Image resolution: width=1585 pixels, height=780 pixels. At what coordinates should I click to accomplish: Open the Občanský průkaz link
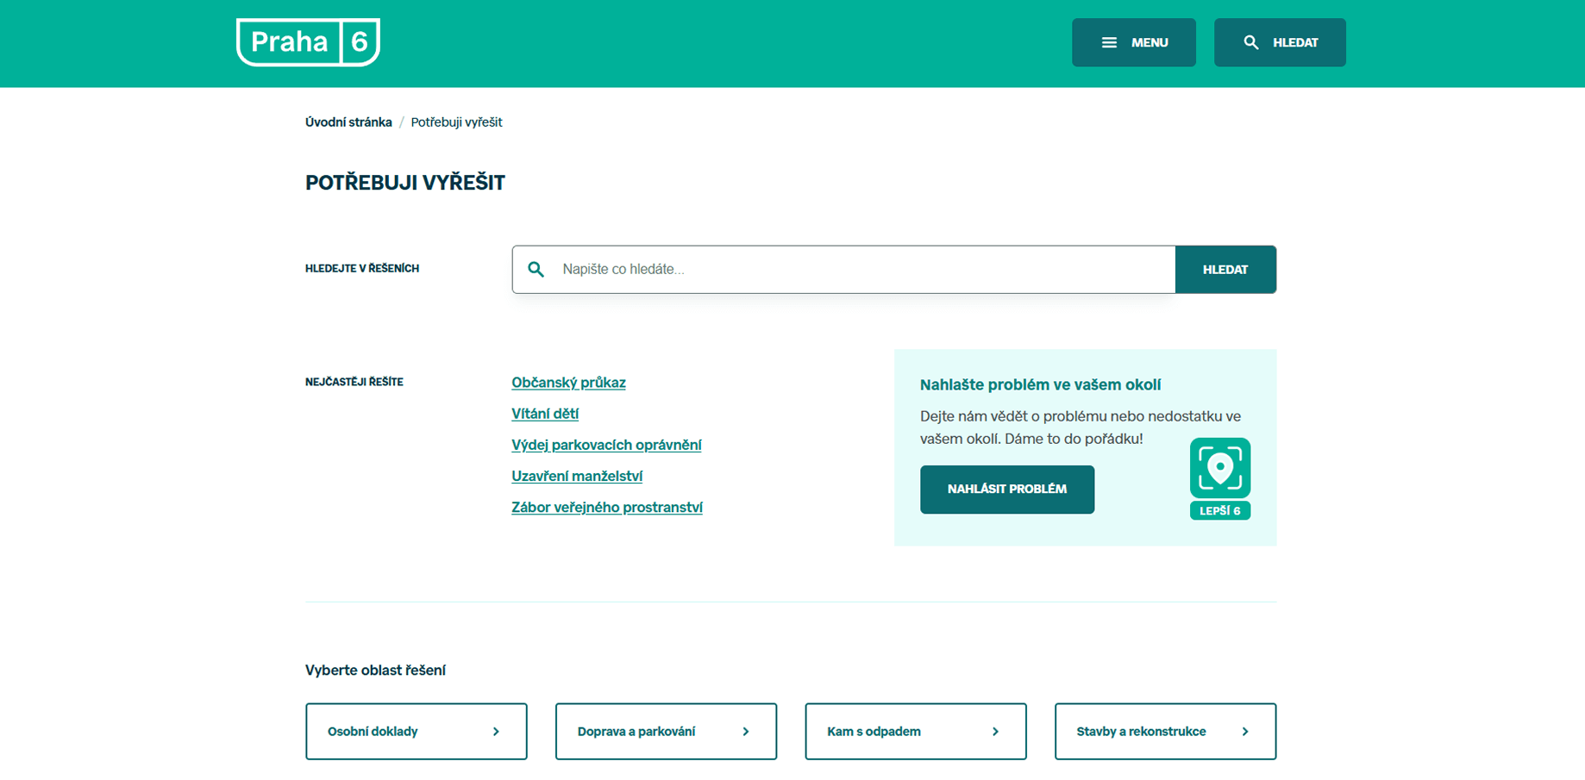(x=568, y=383)
